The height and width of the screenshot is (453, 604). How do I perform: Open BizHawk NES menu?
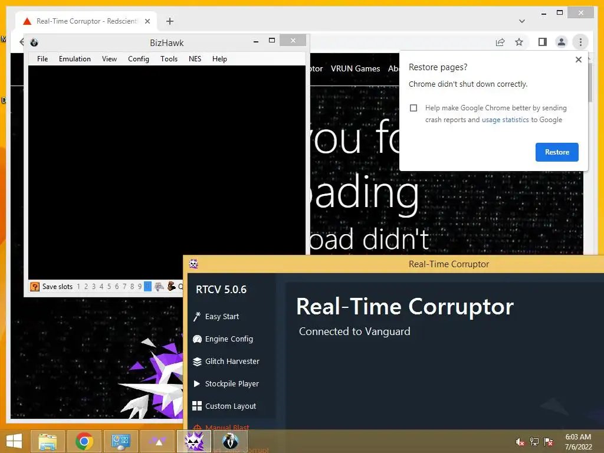click(195, 59)
